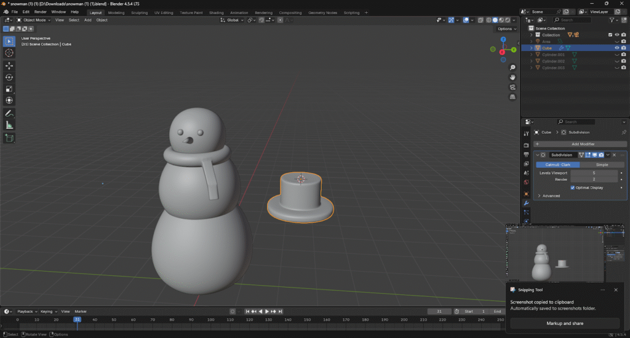Activate the Rotate tool
This screenshot has height=338, width=630.
[x=9, y=77]
